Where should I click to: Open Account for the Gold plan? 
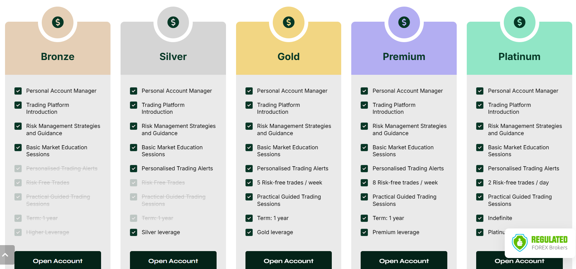289,260
